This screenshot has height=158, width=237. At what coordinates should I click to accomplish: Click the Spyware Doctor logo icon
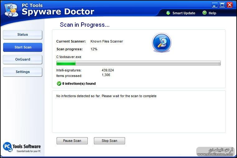pos(11,10)
